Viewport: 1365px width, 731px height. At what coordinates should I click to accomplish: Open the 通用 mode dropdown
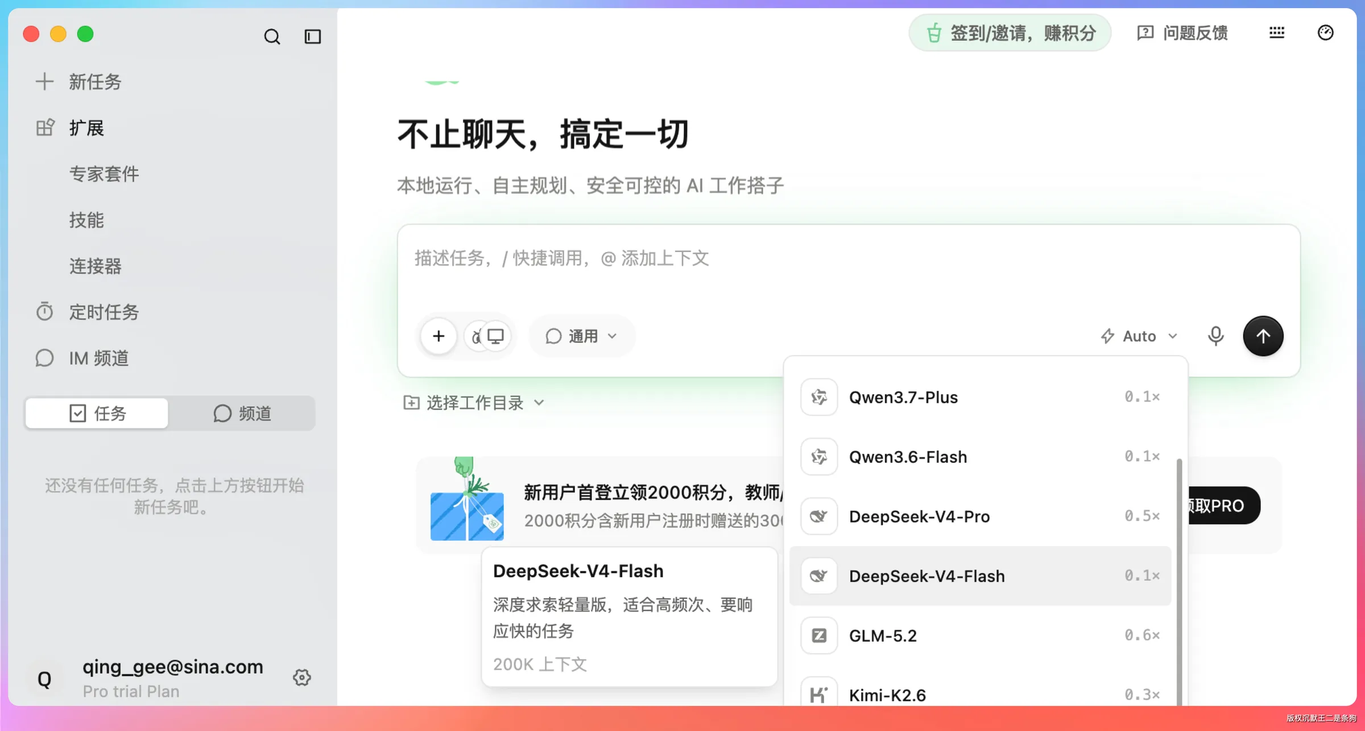pyautogui.click(x=581, y=336)
